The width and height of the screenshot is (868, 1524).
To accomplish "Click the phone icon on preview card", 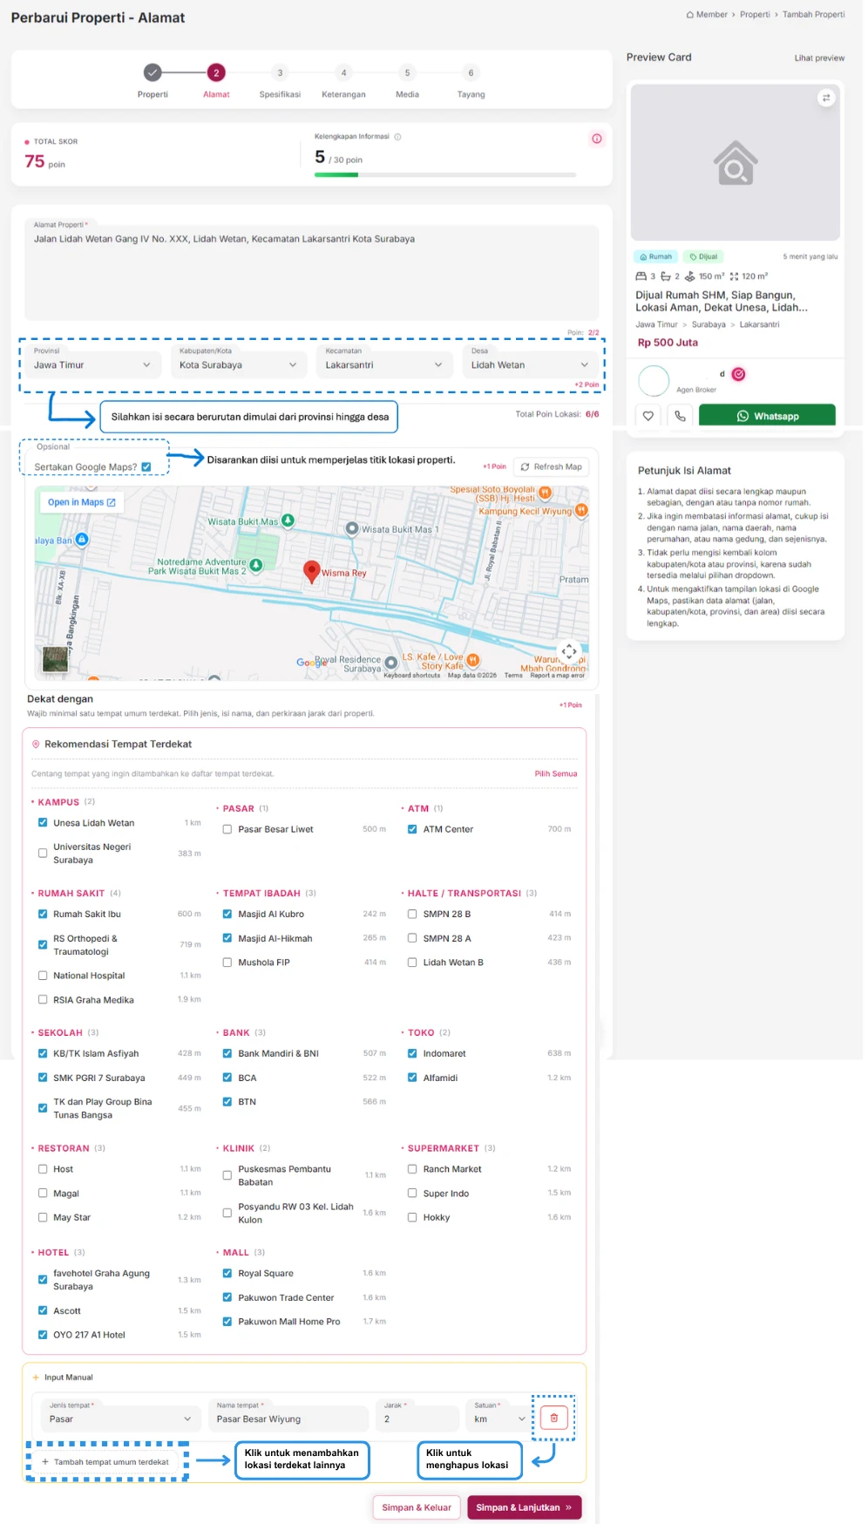I will click(x=680, y=417).
